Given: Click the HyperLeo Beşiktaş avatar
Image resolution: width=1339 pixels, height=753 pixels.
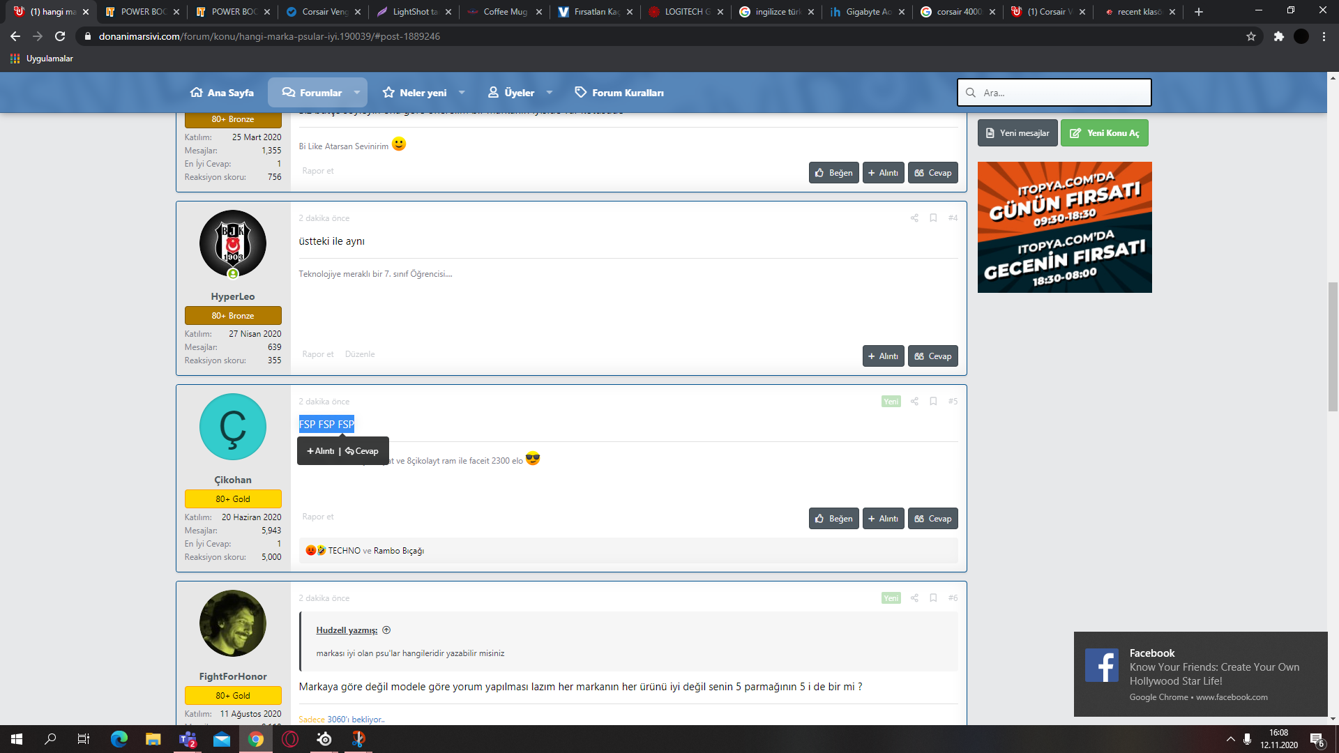Looking at the screenshot, I should click(233, 243).
